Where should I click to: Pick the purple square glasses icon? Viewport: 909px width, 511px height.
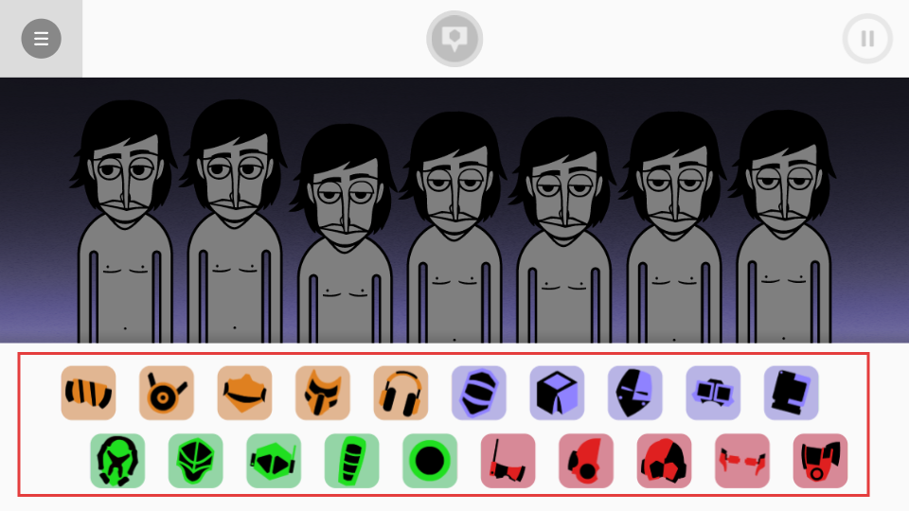point(713,393)
